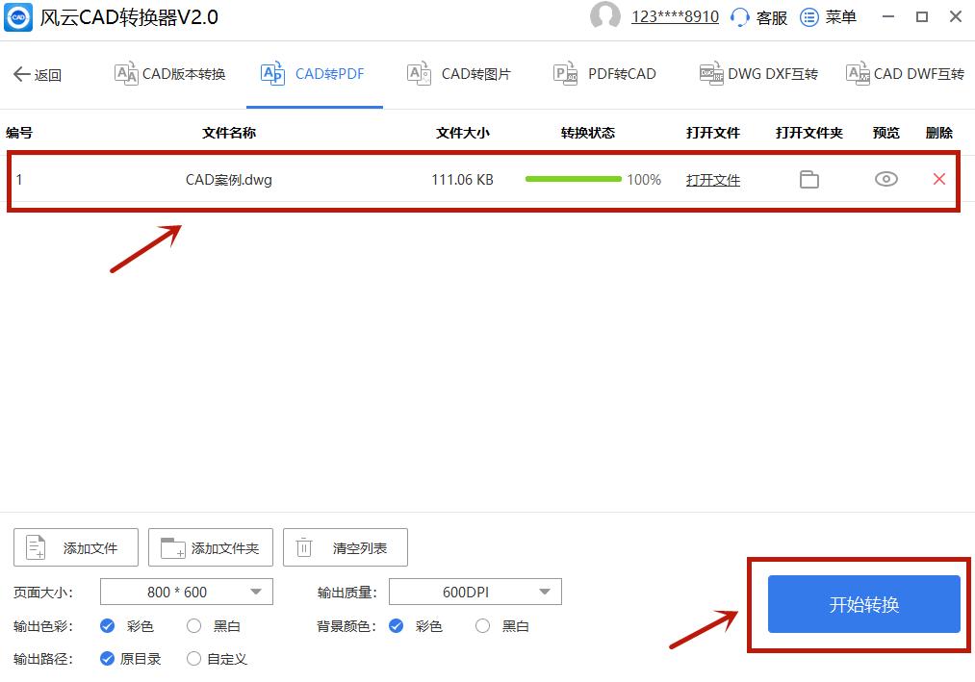Switch to the PDF转CAD tab
975x682 pixels.
603,73
